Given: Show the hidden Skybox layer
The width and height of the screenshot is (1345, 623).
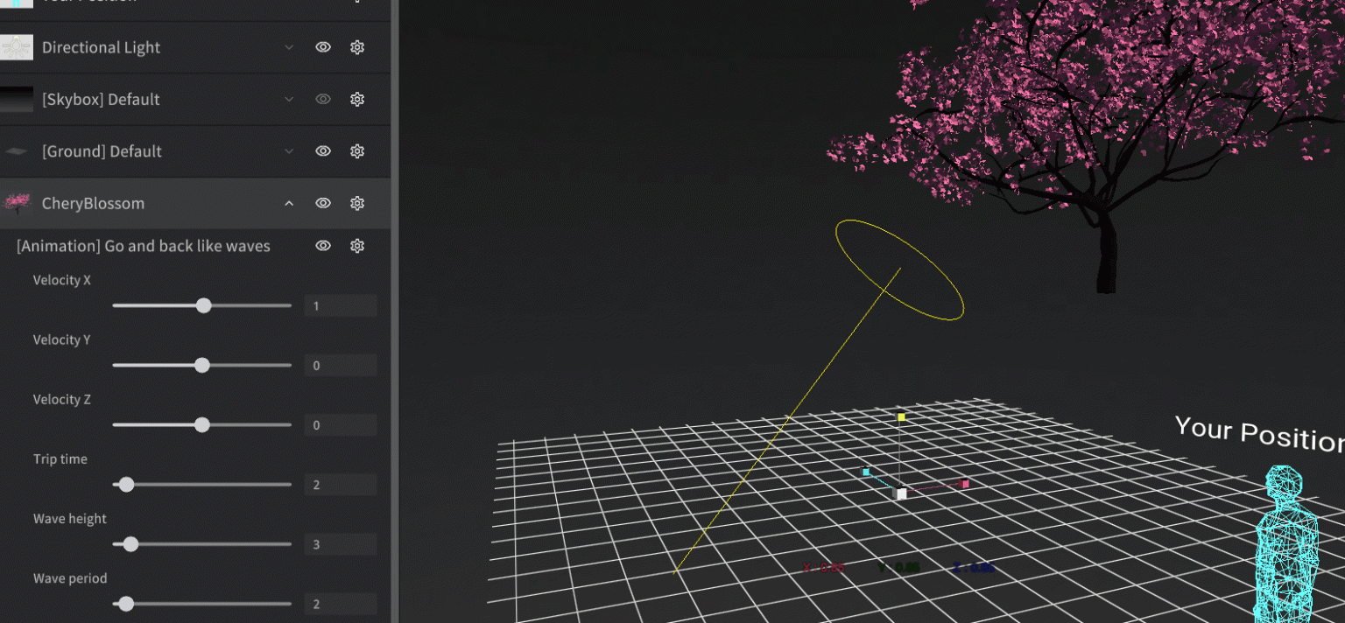Looking at the screenshot, I should [x=323, y=99].
